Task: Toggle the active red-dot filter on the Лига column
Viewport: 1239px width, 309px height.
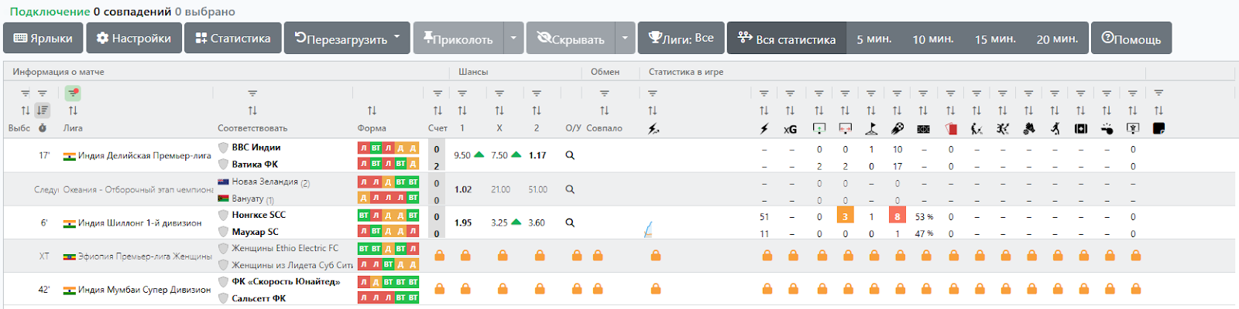Action: 73,93
